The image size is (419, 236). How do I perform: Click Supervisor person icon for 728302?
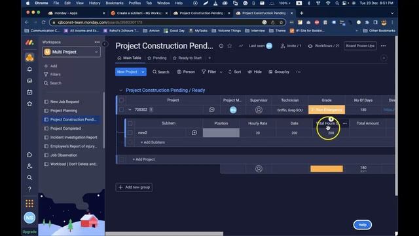coord(259,109)
